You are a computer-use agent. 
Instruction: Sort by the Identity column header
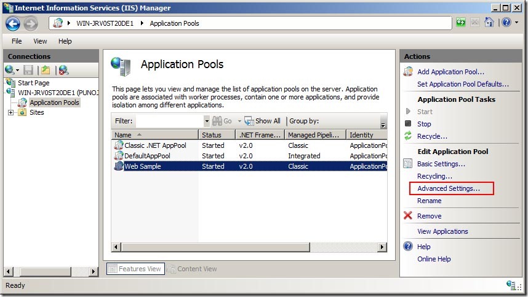[x=367, y=135]
